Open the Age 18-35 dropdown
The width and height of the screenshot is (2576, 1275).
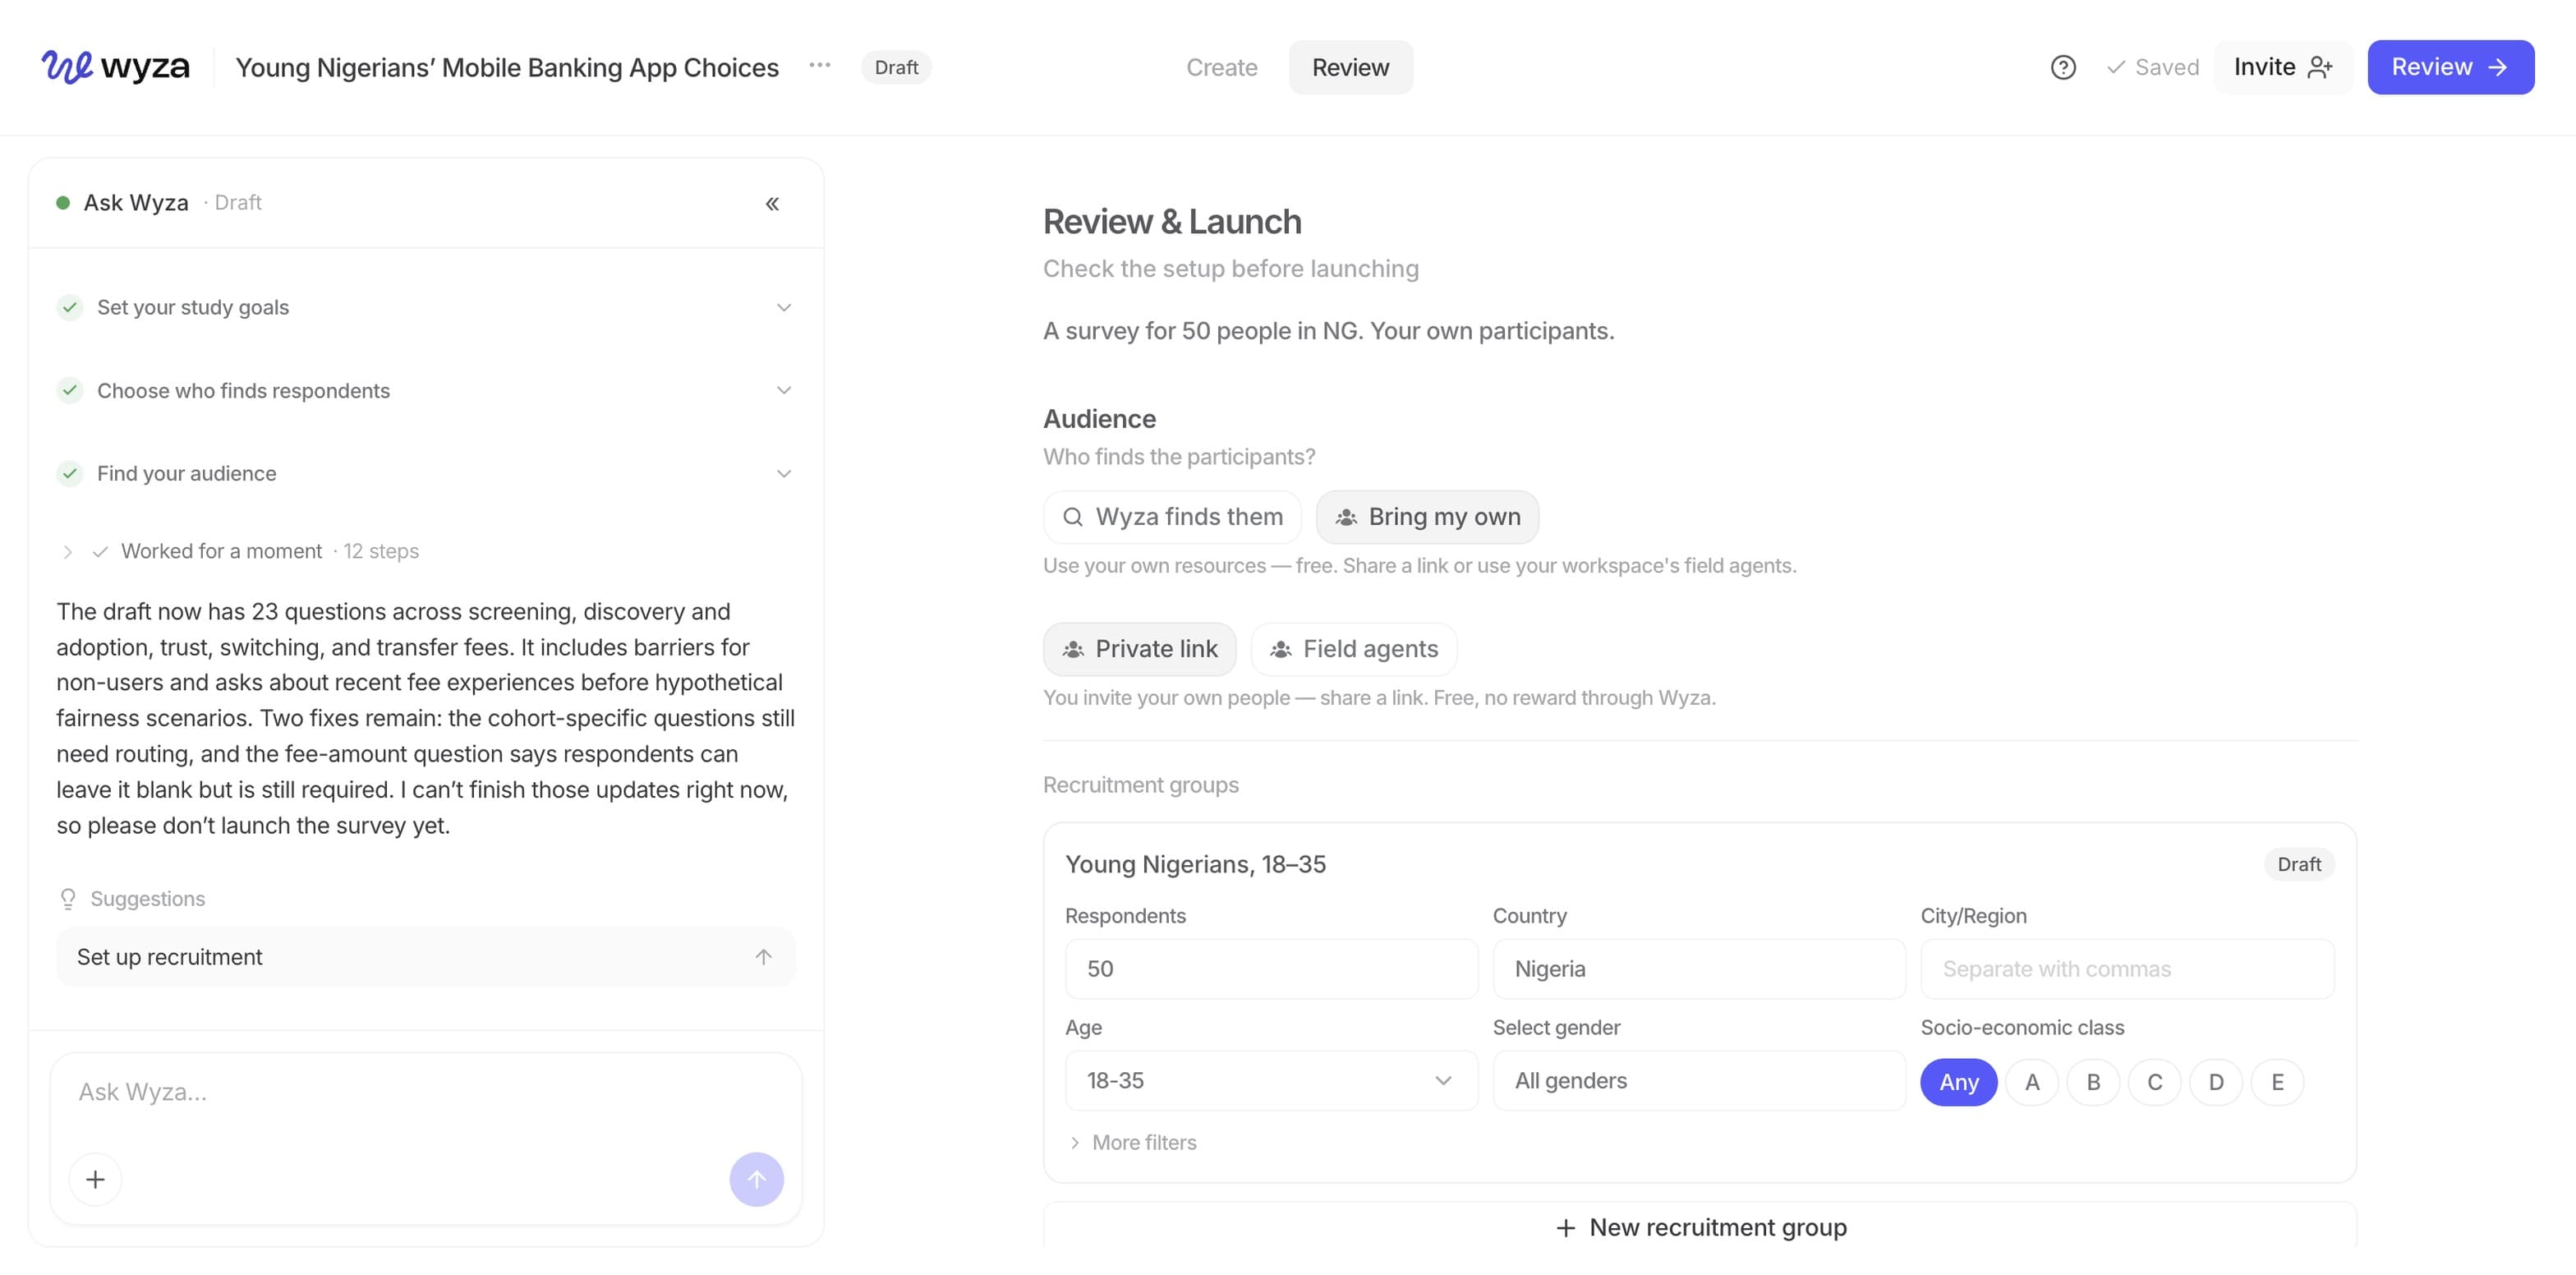(1271, 1080)
